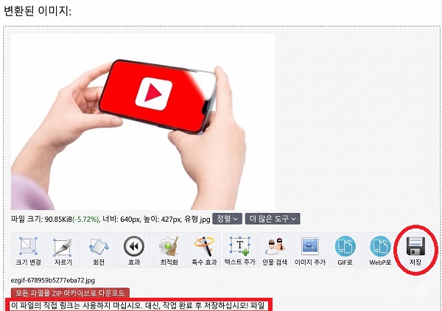Screen dimensions: 442x311
Task: Download all files as ZIP archive button
Action: pos(70,293)
